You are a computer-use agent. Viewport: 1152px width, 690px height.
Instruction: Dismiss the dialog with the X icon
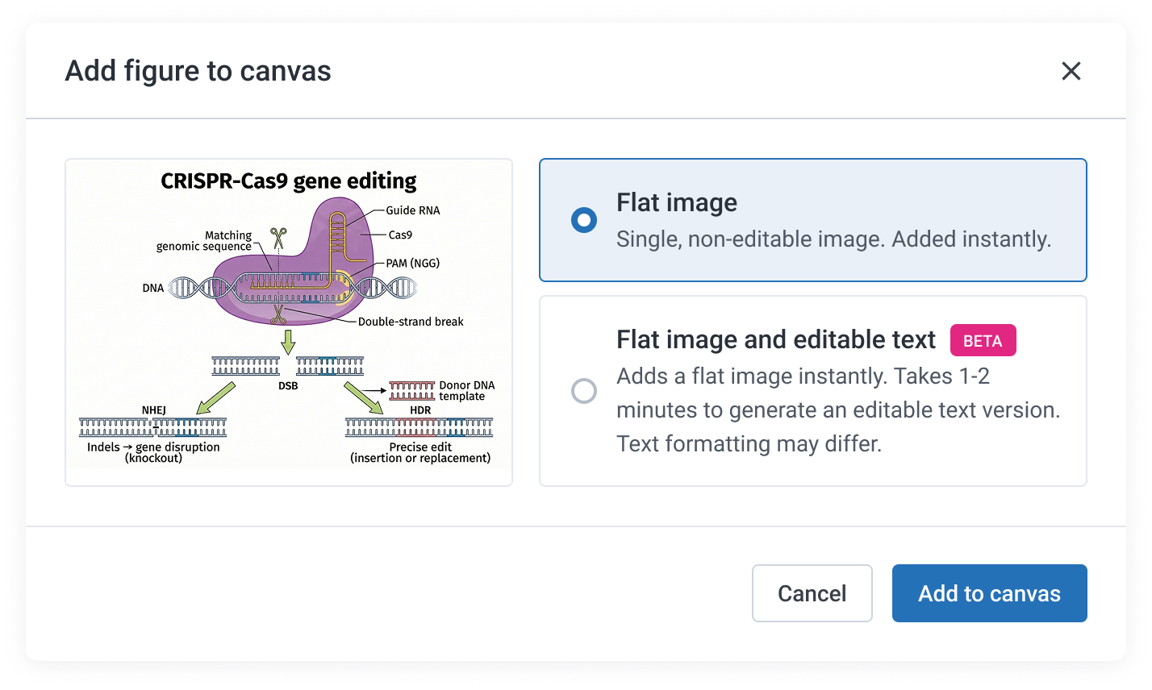[x=1071, y=71]
